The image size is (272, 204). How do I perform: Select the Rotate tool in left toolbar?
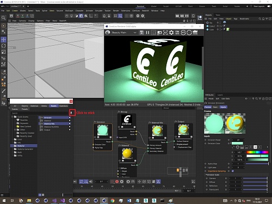[x=3, y=46]
